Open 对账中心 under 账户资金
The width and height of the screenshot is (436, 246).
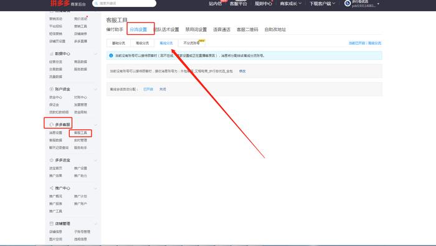tap(80, 97)
